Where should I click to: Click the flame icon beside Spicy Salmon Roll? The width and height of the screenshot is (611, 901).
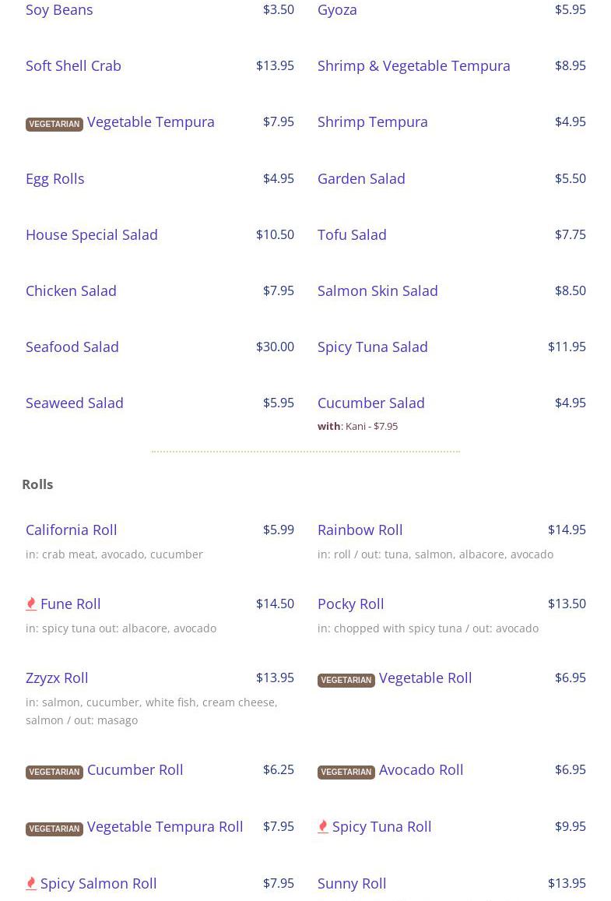click(31, 883)
